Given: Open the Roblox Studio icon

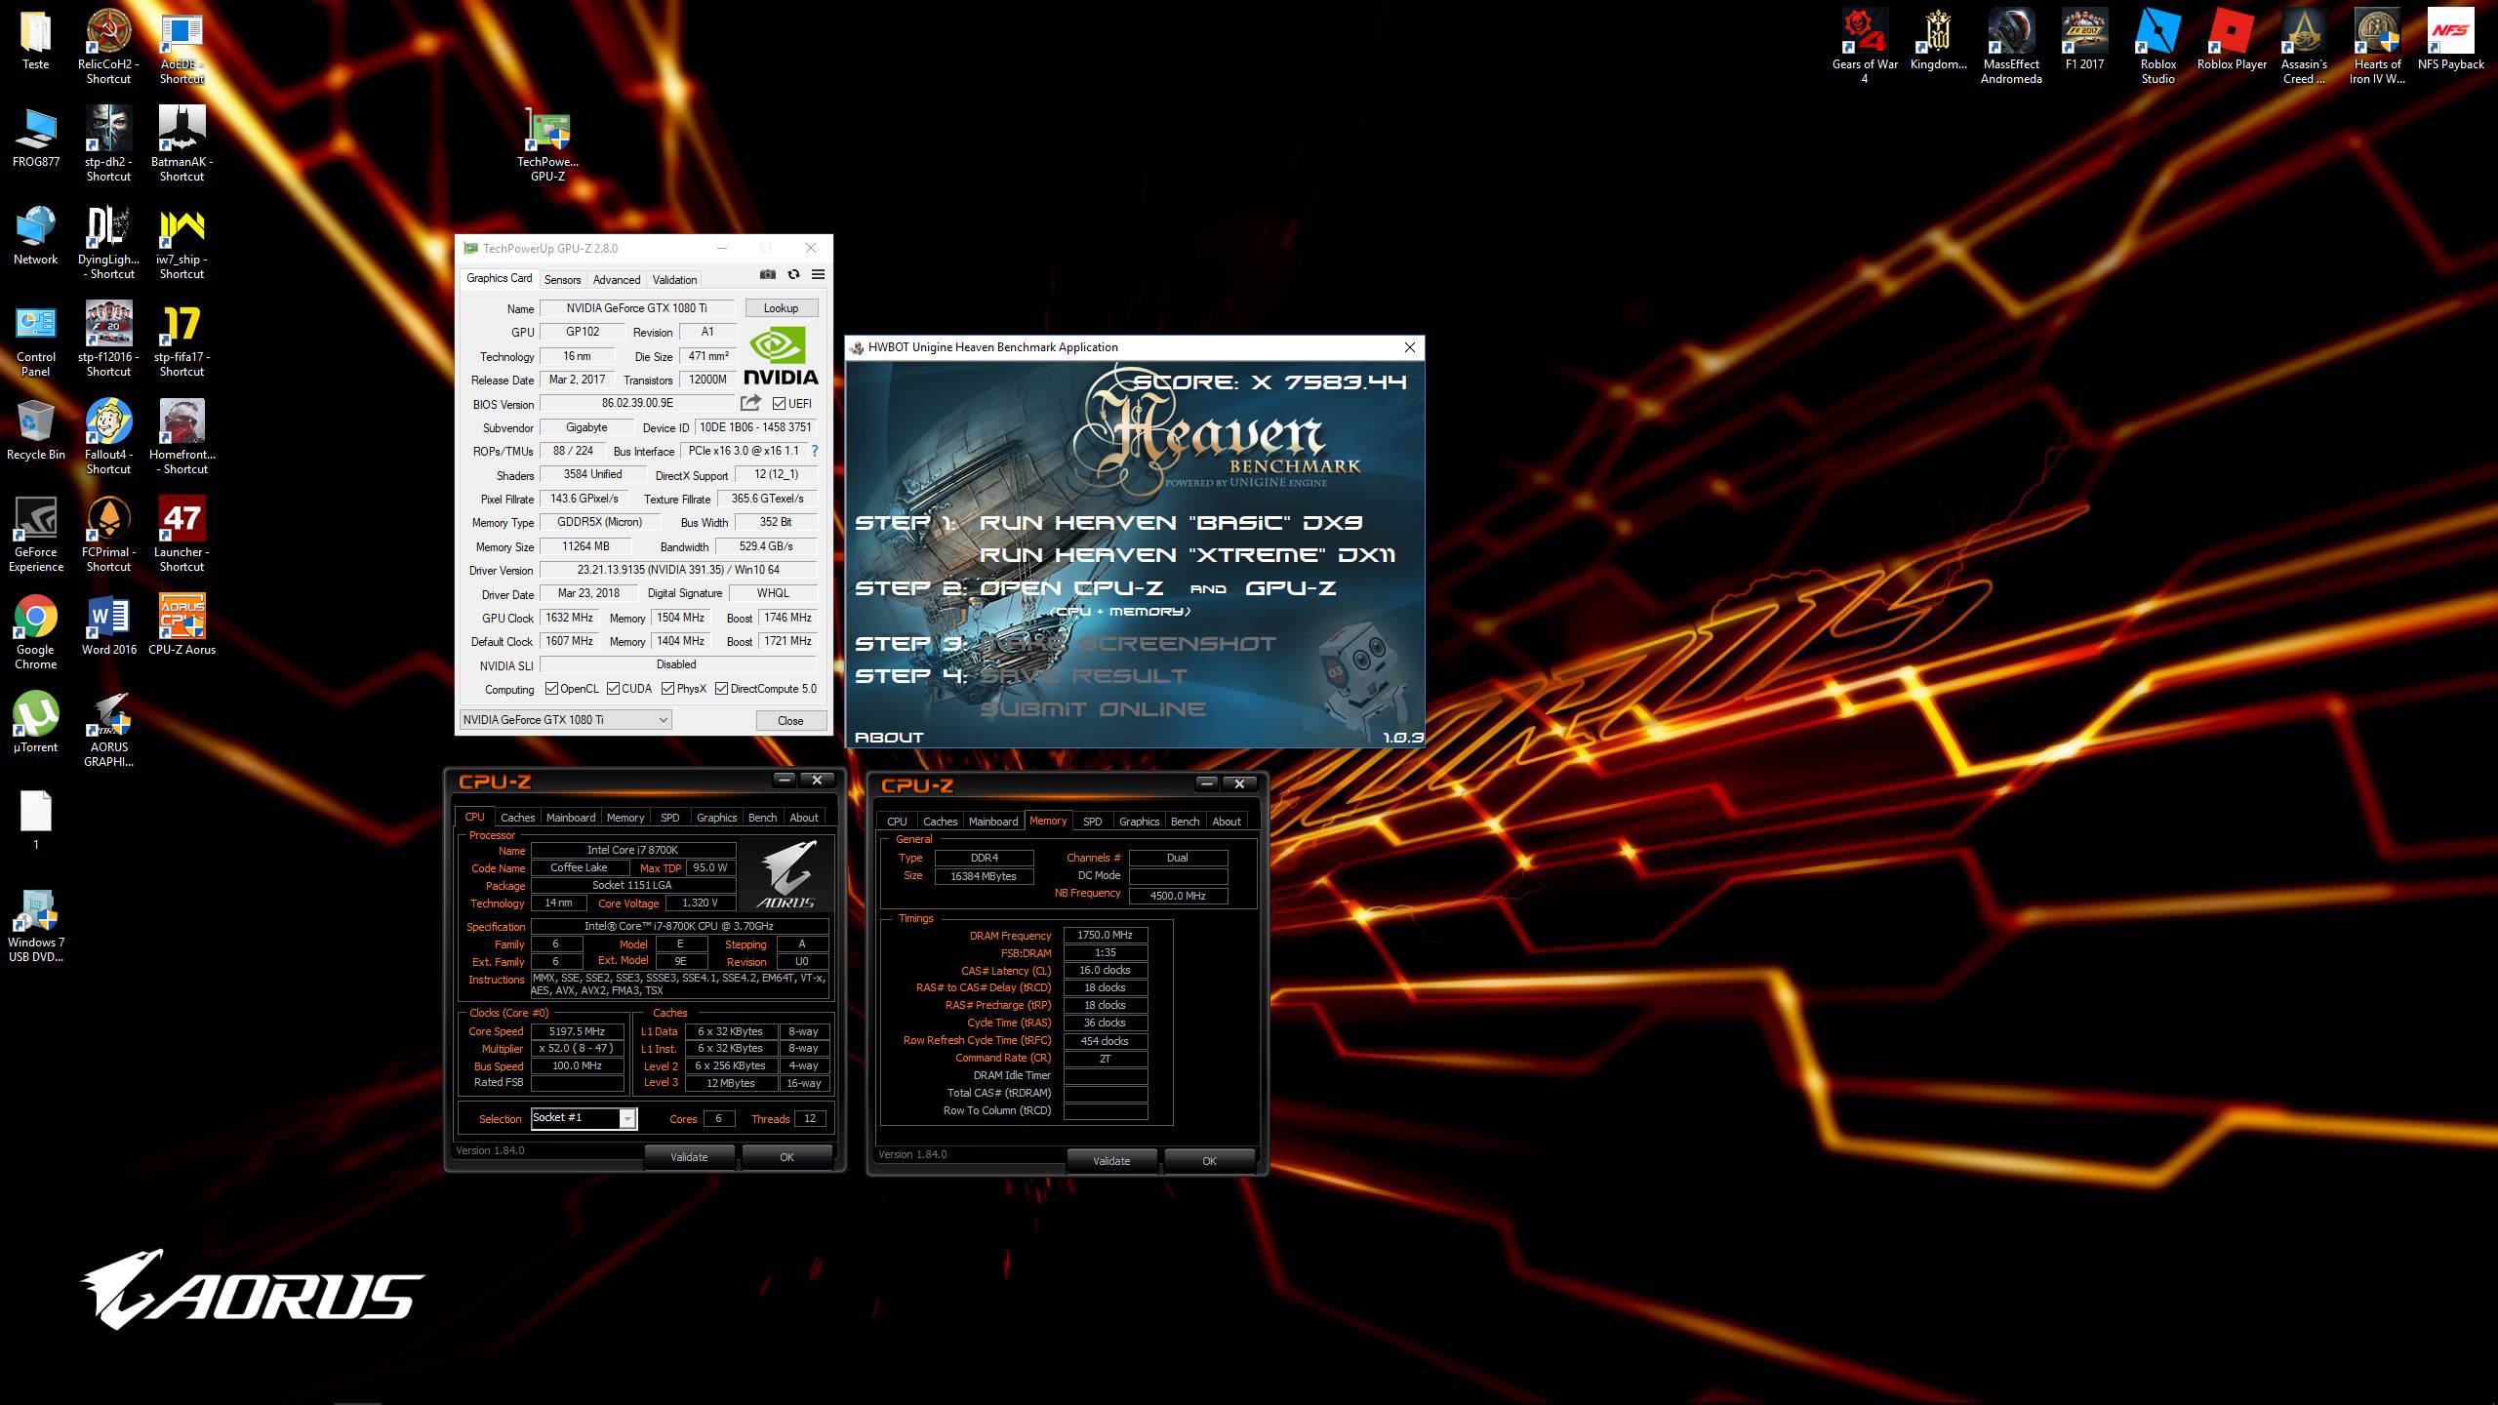Looking at the screenshot, I should 2157,47.
